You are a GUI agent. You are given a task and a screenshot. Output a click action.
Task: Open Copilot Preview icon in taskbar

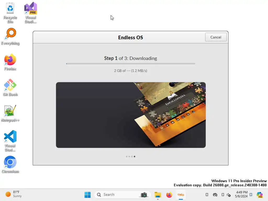260,195
